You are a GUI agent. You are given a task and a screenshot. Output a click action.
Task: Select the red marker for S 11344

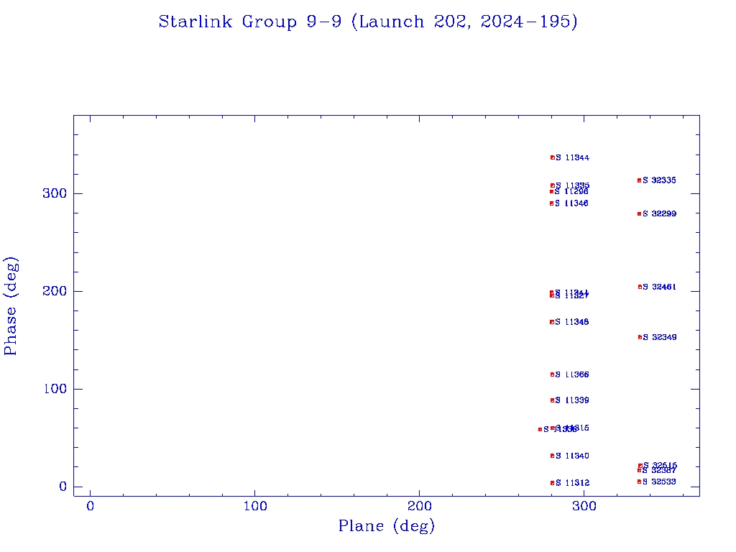coord(553,157)
